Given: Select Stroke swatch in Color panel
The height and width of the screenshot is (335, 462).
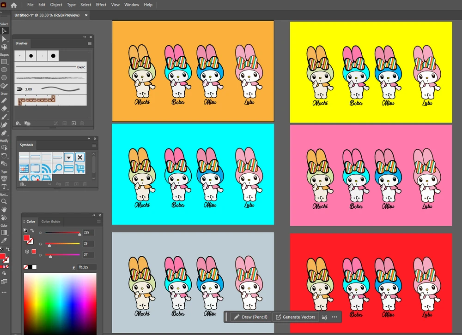Looking at the screenshot, I should (30, 241).
